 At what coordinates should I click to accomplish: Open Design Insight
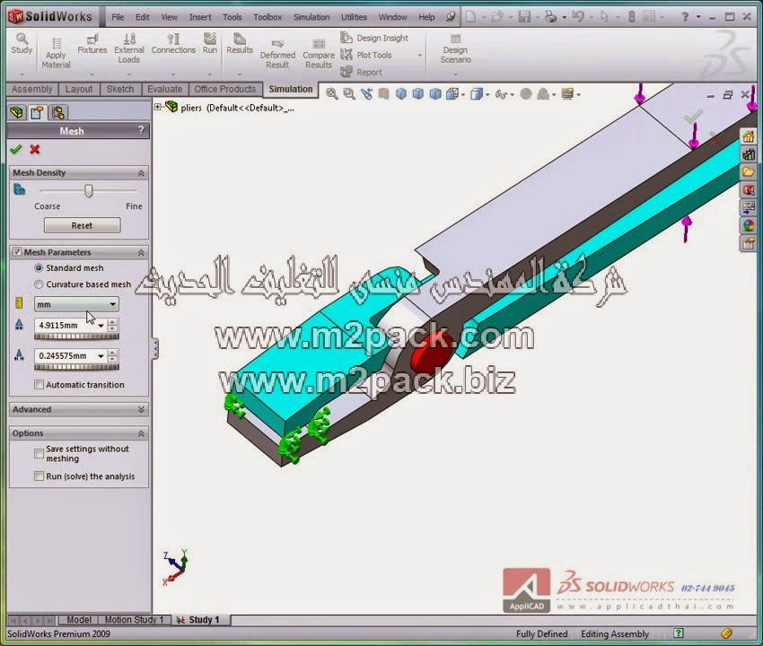click(374, 38)
